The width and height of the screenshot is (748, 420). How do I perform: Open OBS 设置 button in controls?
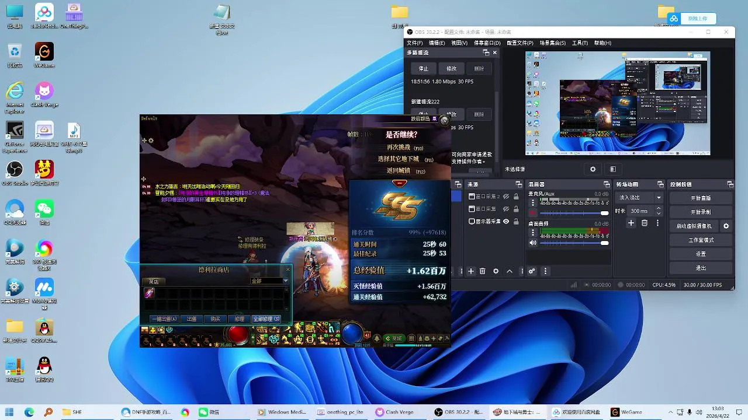click(x=701, y=254)
